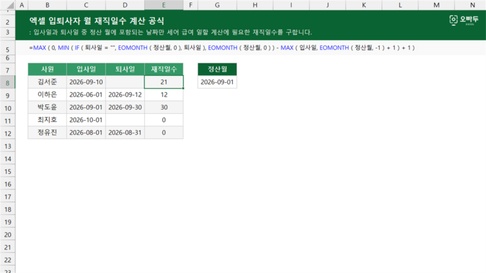This screenshot has width=486, height=273.
Task: Select row 8 header
Action: 8,83
